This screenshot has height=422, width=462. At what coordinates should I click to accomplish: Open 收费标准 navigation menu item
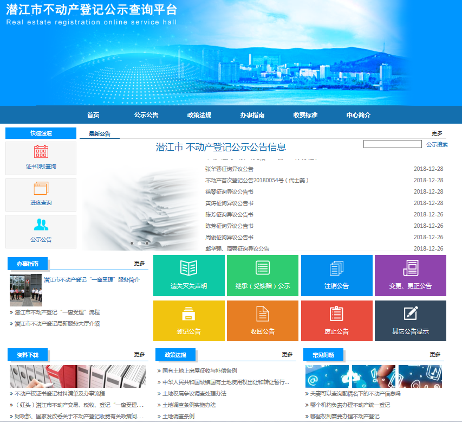tap(305, 115)
